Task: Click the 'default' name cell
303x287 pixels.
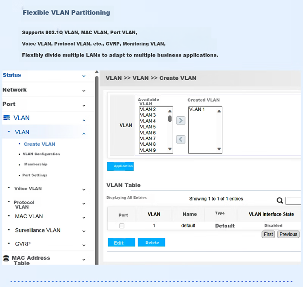Action: 188,225
